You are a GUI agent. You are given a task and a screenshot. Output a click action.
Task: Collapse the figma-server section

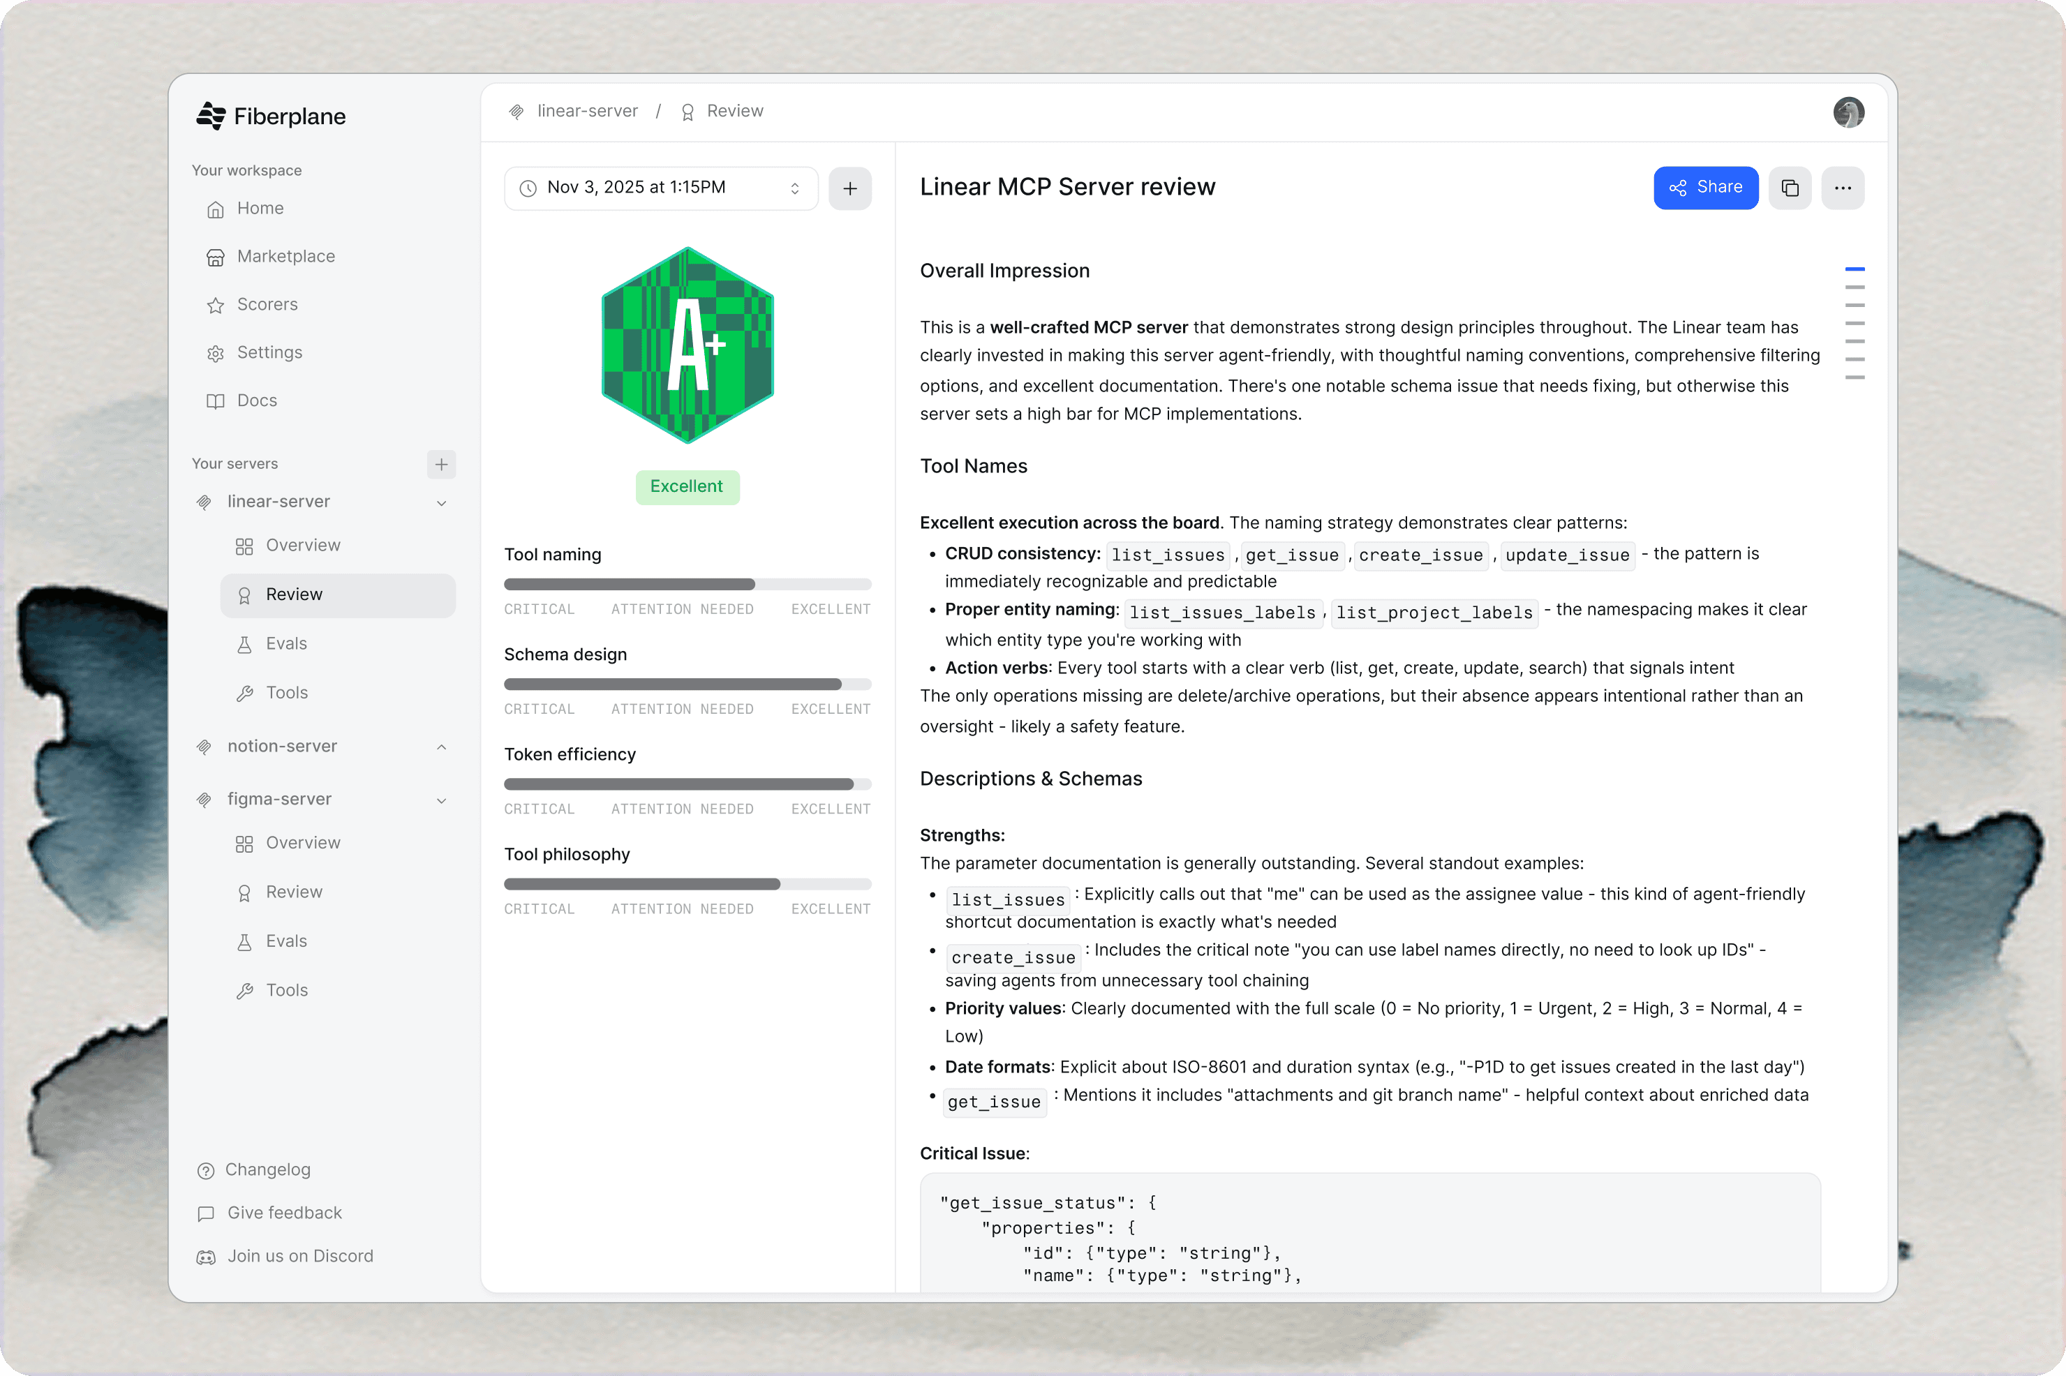coord(441,800)
